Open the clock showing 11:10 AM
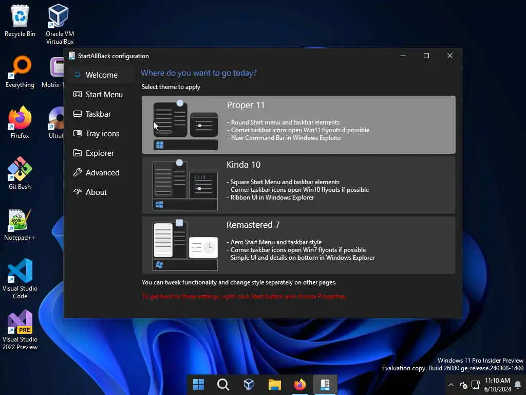 coord(497,385)
